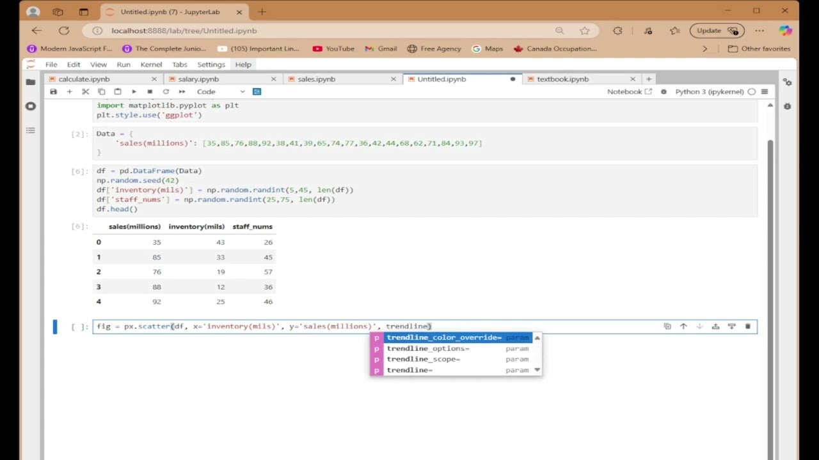The image size is (819, 460).
Task: Bookmark this page with the star icon
Action: coord(584,31)
